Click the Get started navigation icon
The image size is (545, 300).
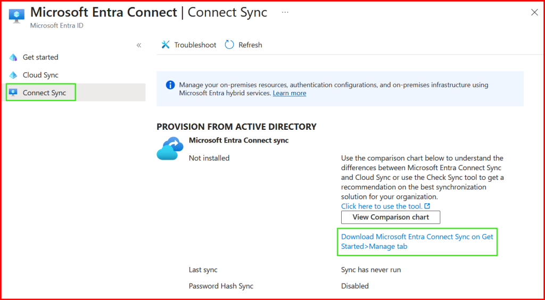pos(13,57)
